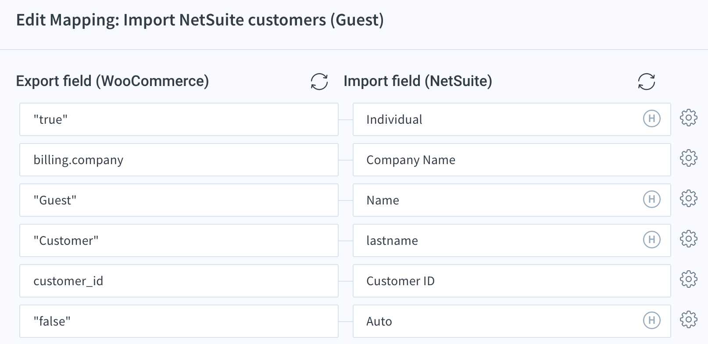Open settings gear for Auto mapping
The image size is (708, 344).
[689, 319]
